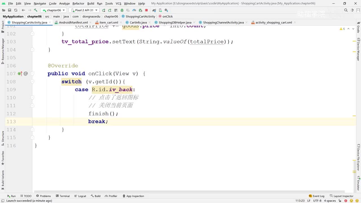The image size is (361, 203).
Task: Open the Run tool window
Action: [x=11, y=196]
